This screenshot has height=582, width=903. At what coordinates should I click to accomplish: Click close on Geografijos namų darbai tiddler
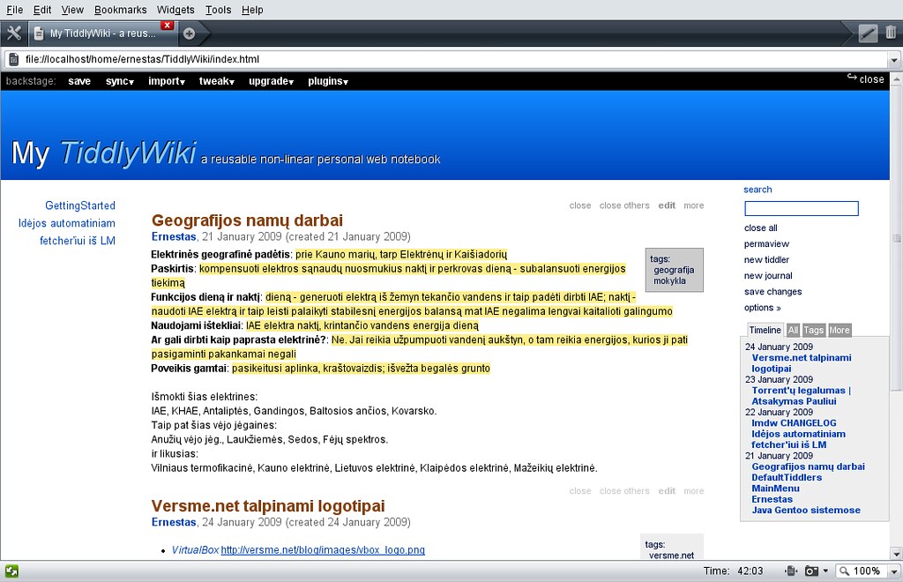click(x=580, y=205)
